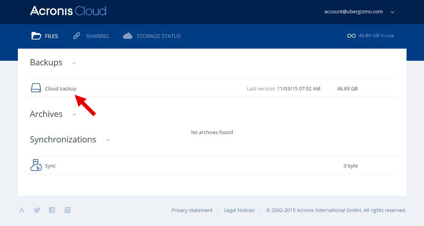Switch to the FILES tab

click(x=45, y=36)
